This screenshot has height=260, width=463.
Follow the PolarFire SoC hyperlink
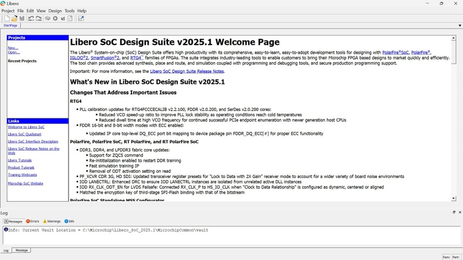[x=395, y=53]
